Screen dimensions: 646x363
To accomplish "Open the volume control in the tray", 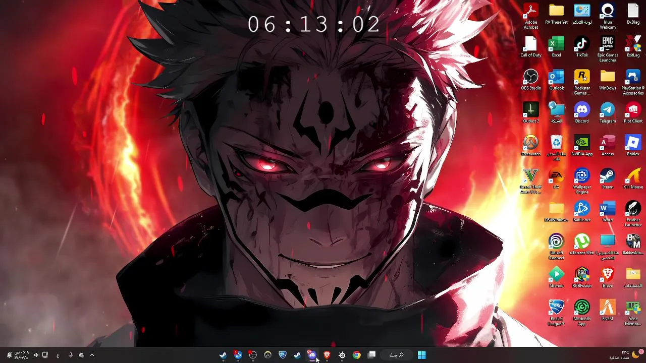I will 36,355.
